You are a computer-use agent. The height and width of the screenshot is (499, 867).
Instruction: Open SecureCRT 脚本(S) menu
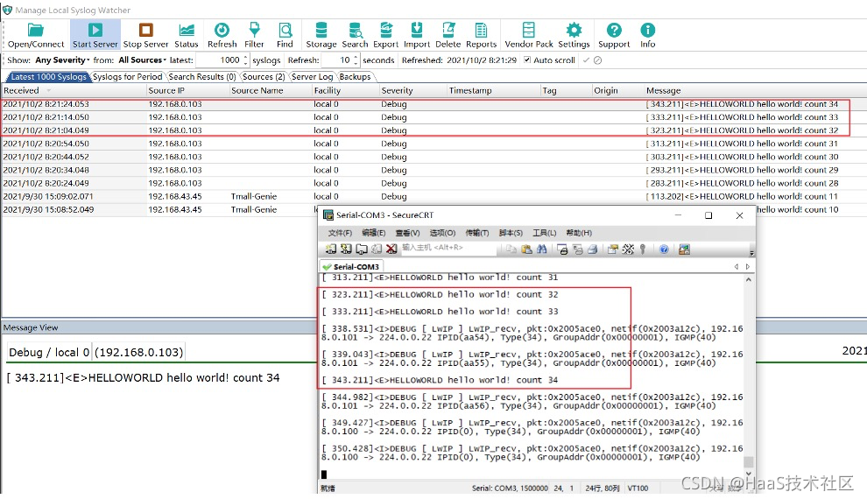coord(511,233)
